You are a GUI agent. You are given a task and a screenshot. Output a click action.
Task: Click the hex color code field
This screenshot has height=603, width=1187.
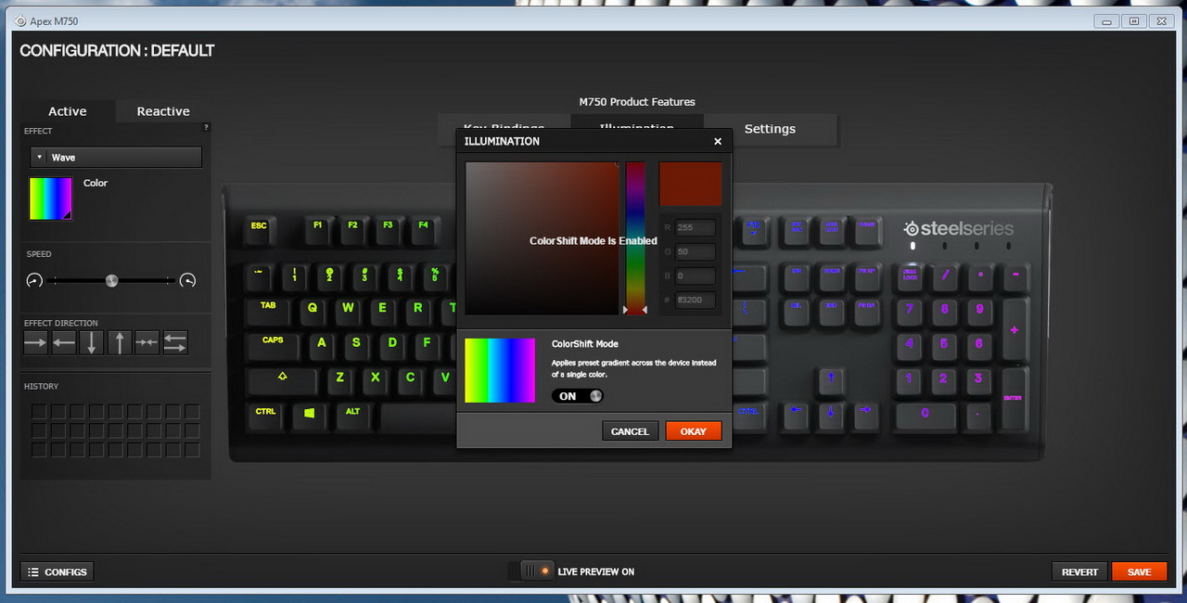tap(696, 300)
